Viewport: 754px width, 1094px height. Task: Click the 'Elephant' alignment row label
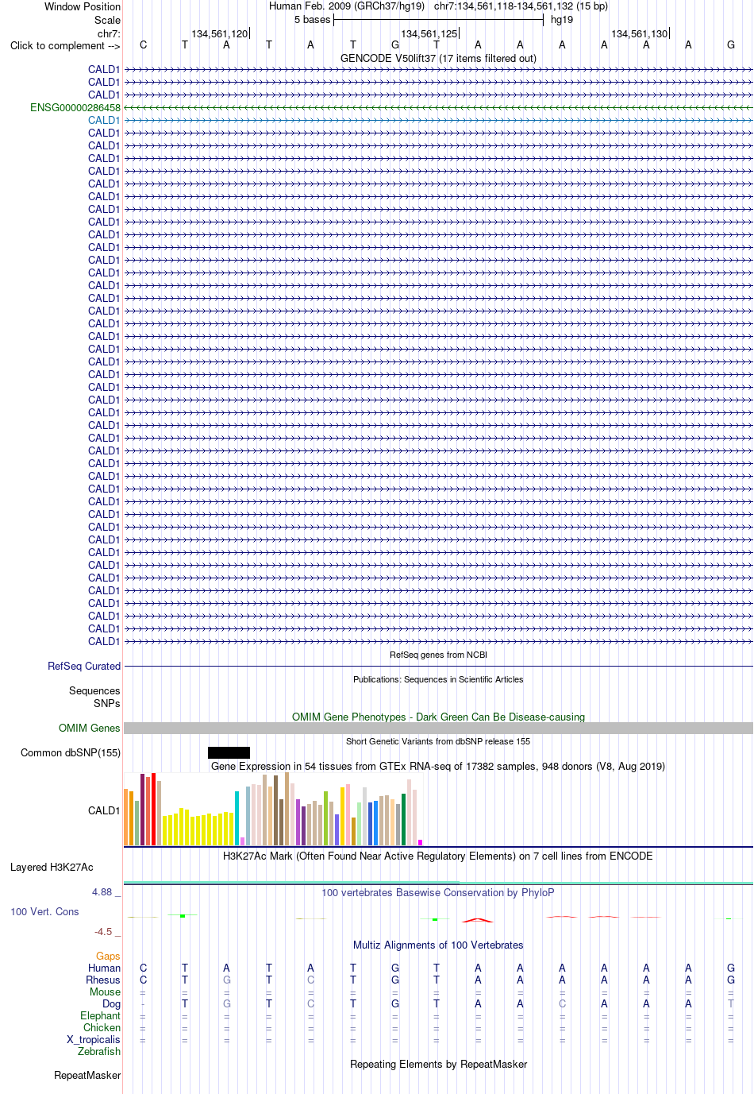pos(100,1015)
